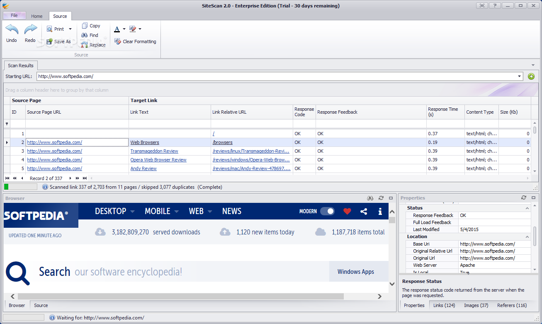The width and height of the screenshot is (542, 324).
Task: Click the Redo arrow icon
Action: pos(30,30)
